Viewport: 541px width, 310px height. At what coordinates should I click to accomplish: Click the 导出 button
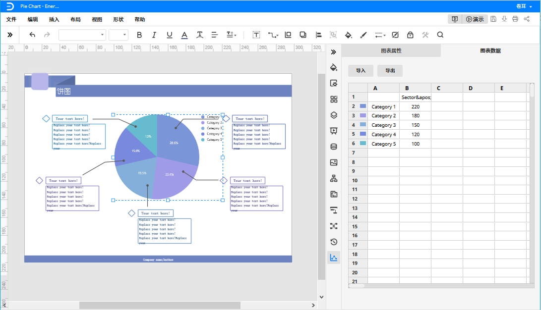click(x=390, y=71)
